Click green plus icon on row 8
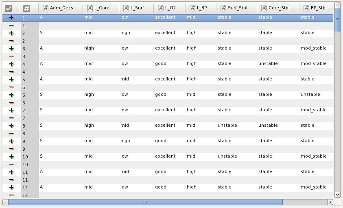 coord(11,126)
